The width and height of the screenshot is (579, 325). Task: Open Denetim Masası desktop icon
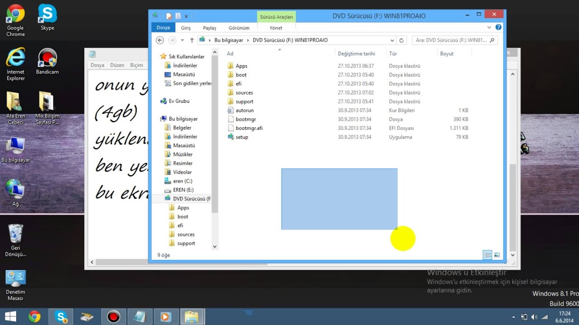15,286
